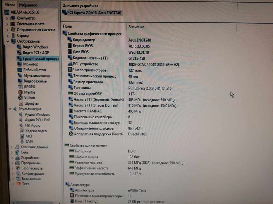This screenshot has height=204, width=273.
Task: Switch to the Меню tab
Action: point(9,4)
